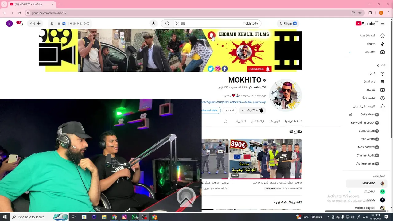Open Instagram from the taskbar
This screenshot has width=393, height=221.
(x=124, y=217)
